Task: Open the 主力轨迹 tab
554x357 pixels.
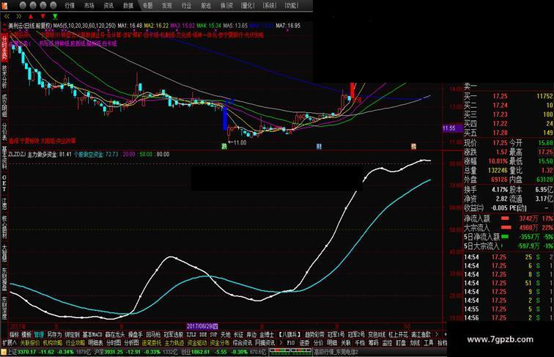Action: (174, 343)
